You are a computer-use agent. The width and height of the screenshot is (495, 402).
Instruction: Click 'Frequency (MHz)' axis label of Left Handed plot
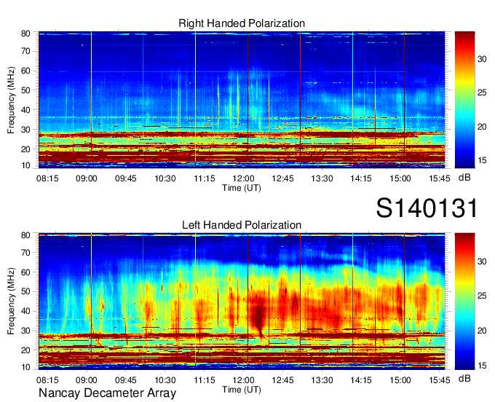(11, 301)
